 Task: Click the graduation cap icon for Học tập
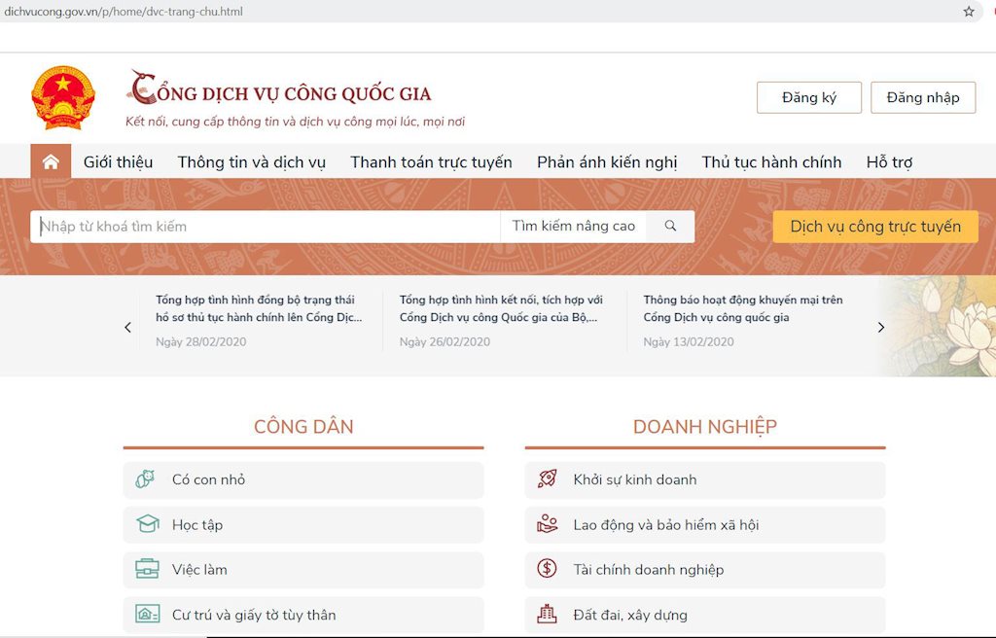[147, 524]
